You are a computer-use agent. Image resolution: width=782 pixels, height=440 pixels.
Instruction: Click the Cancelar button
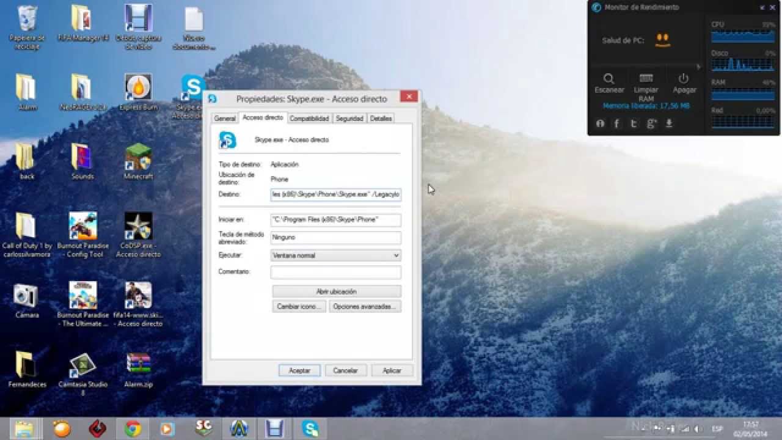(x=345, y=370)
